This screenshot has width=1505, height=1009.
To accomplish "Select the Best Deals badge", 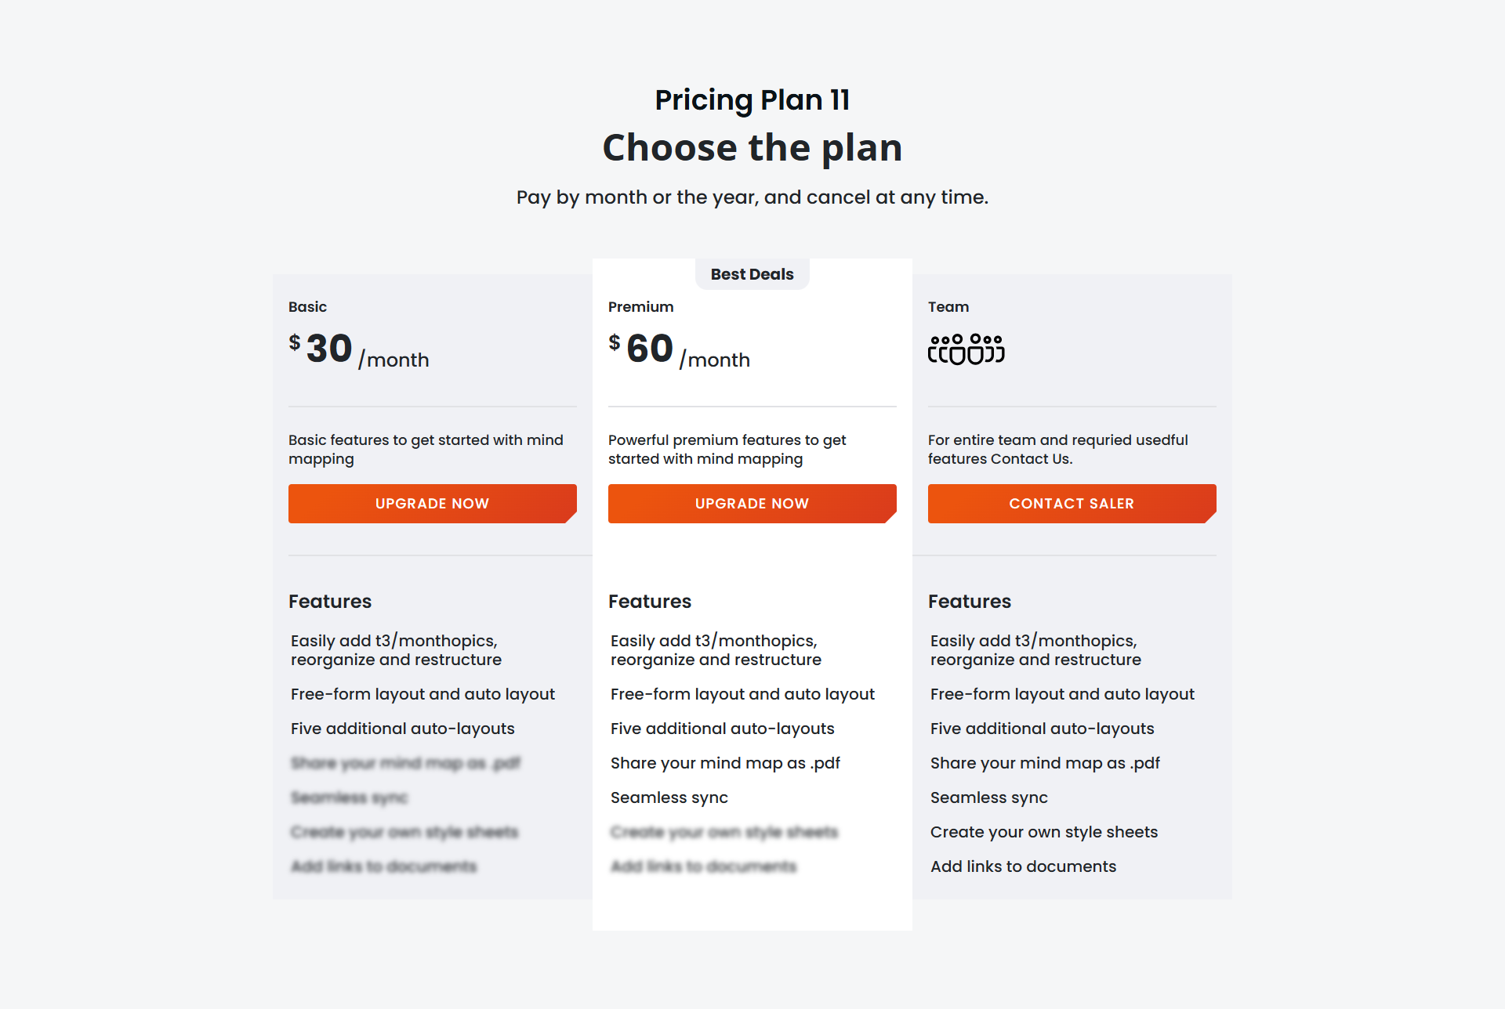I will click(x=752, y=274).
